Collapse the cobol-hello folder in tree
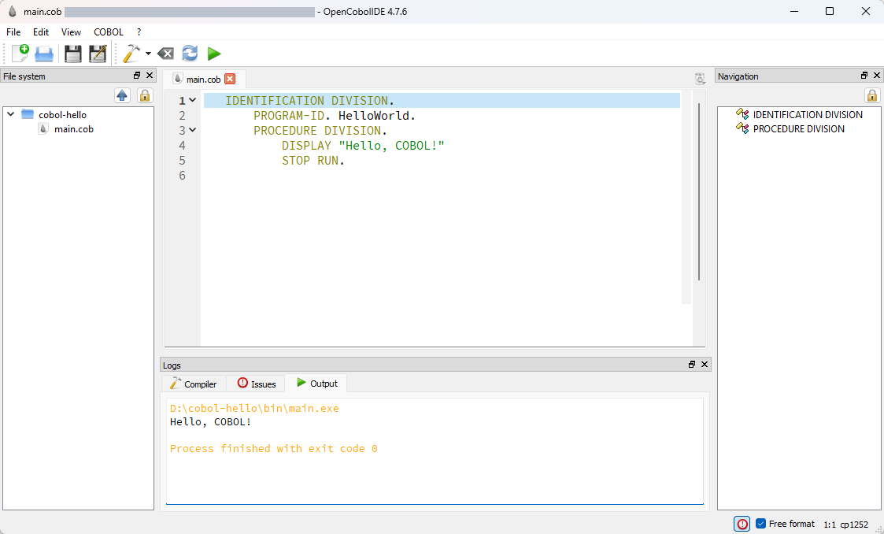 coord(11,114)
